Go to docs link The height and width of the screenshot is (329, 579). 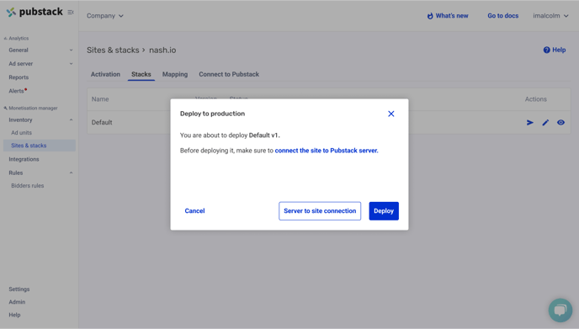[x=503, y=16]
